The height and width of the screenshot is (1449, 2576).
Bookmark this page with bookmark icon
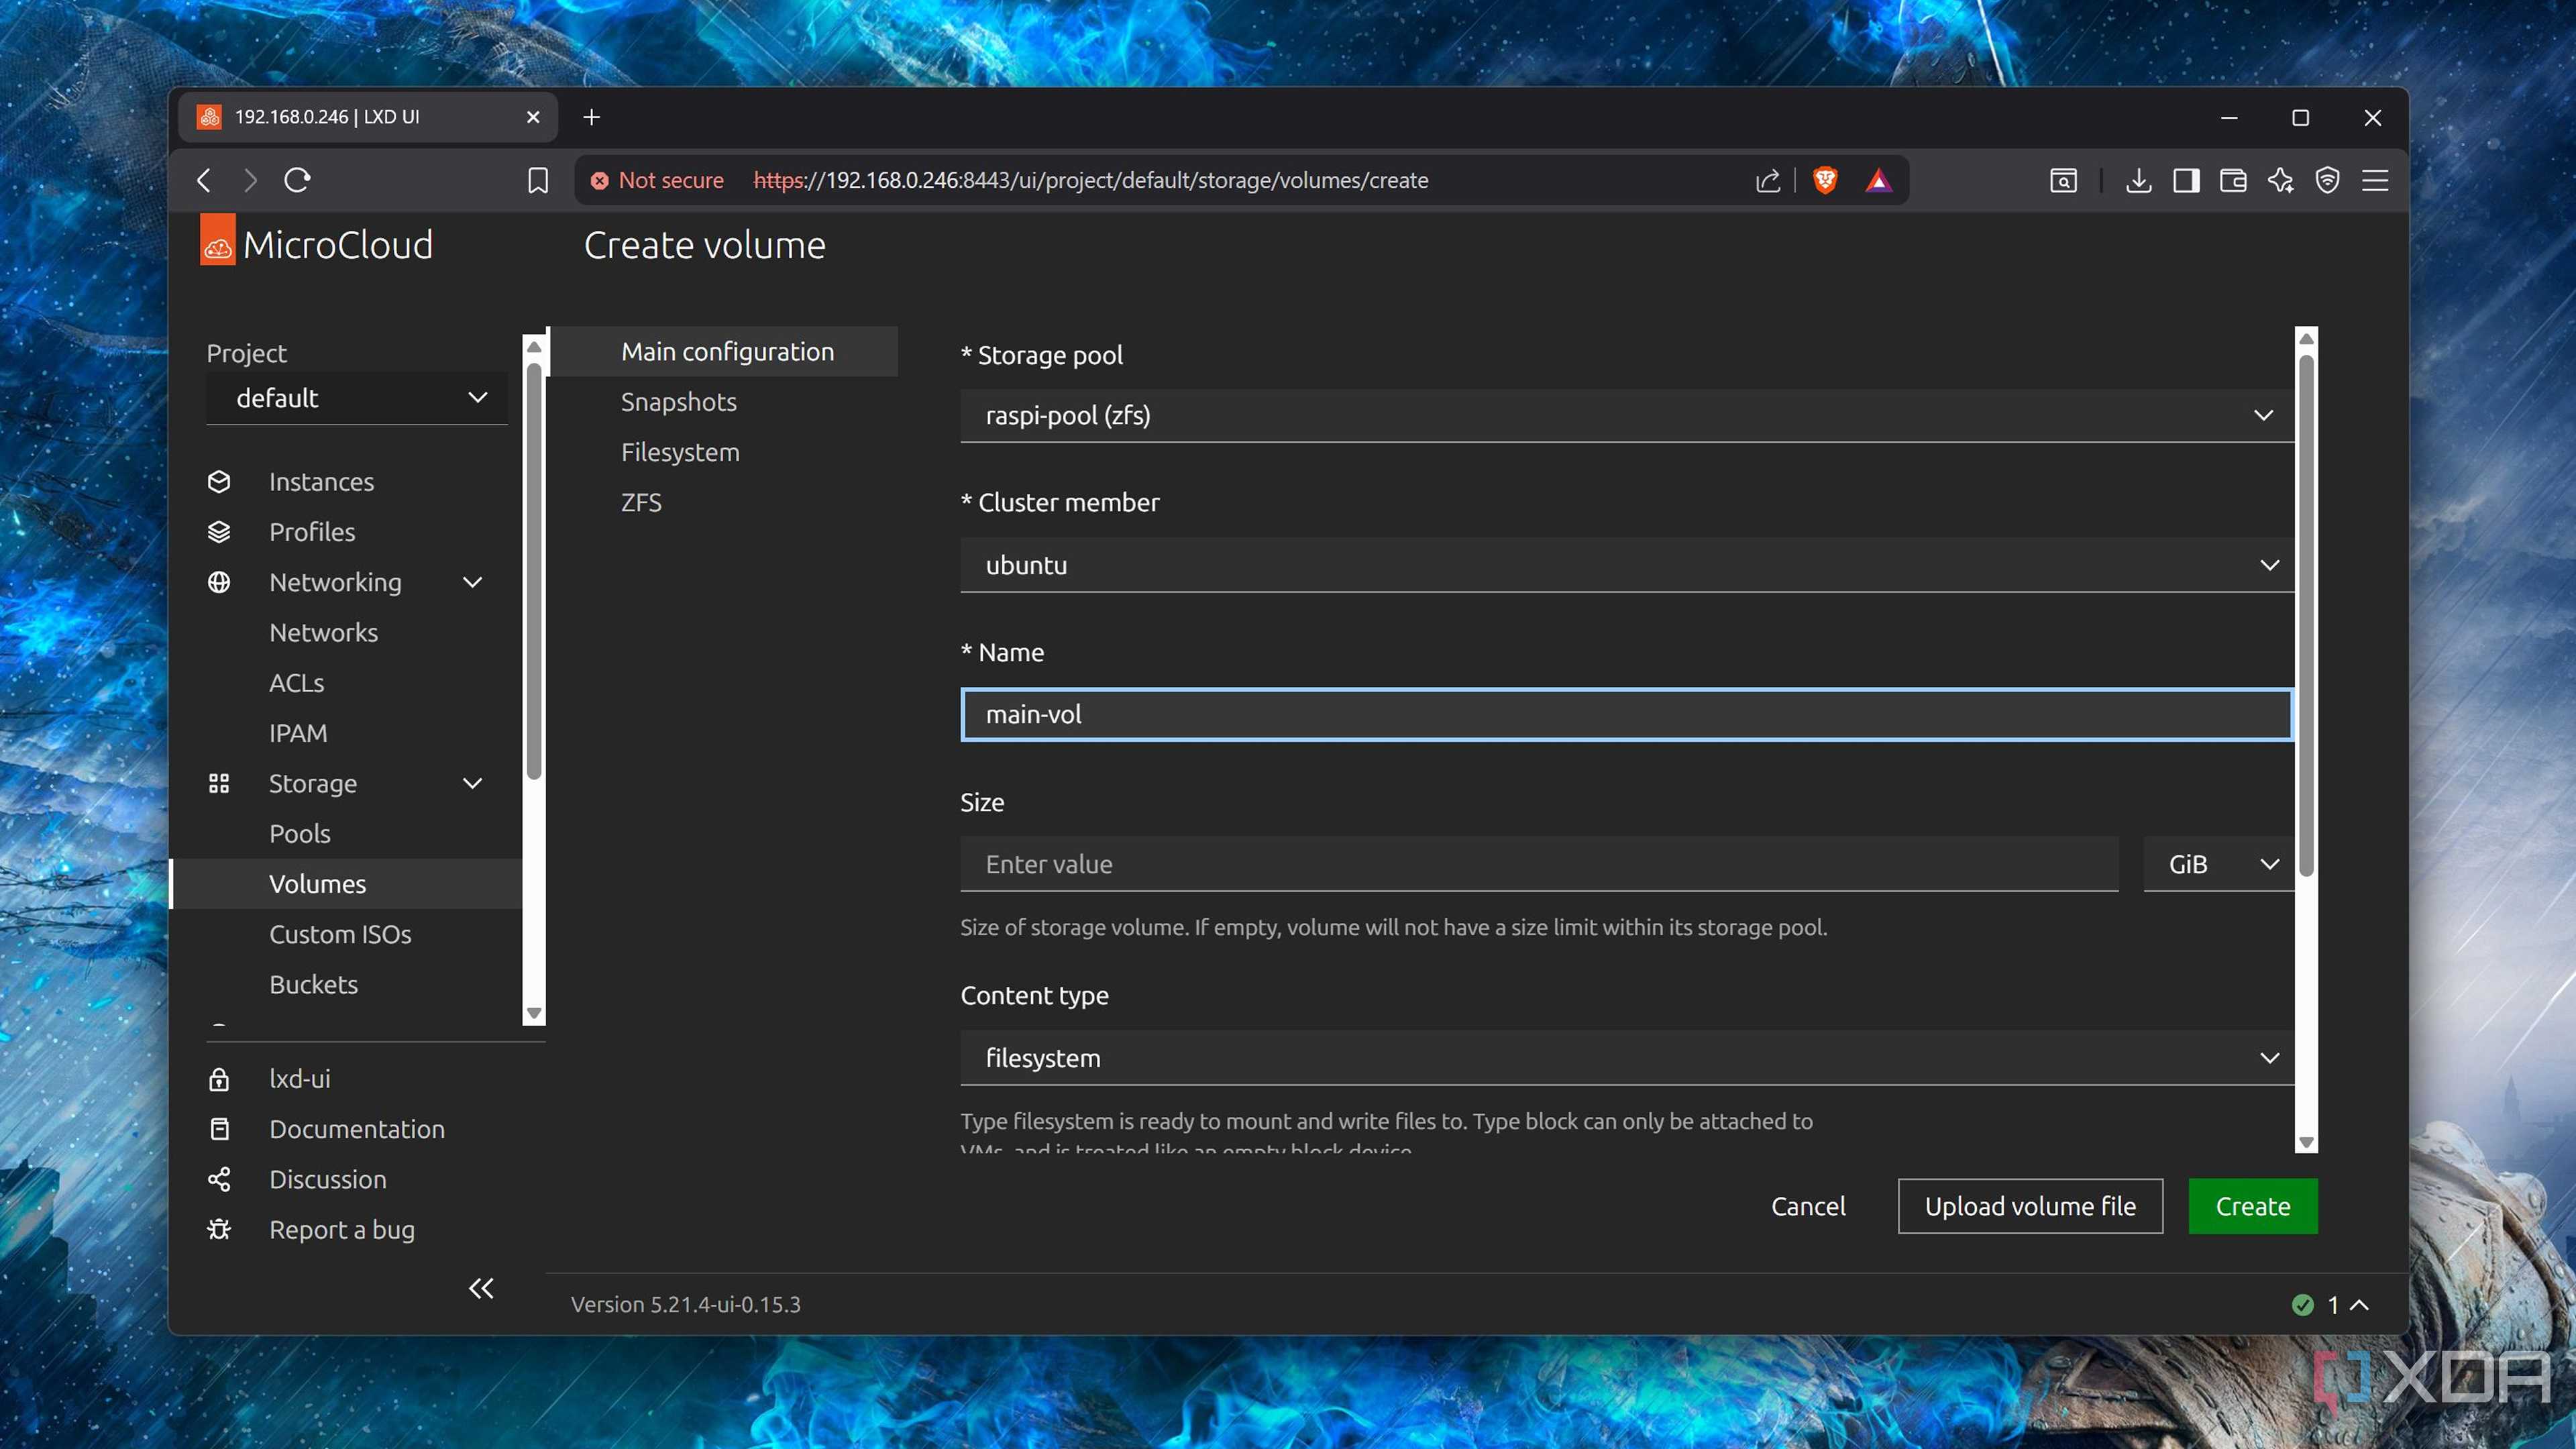537,180
